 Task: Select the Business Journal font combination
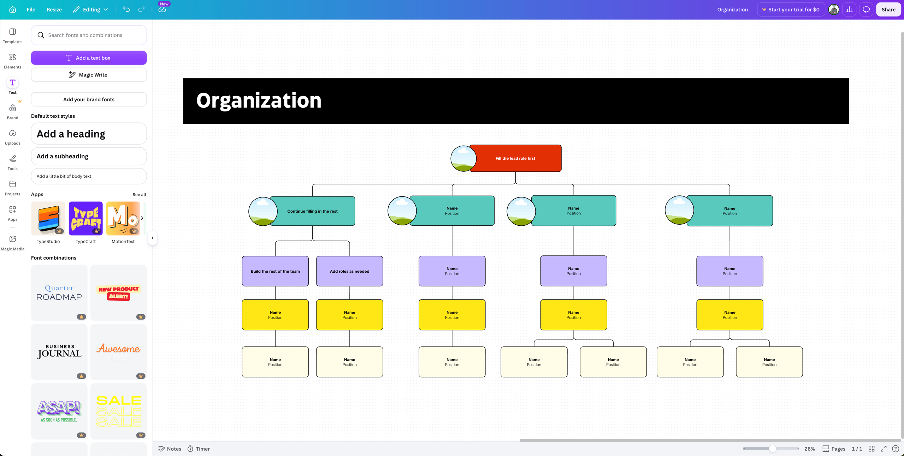59,352
